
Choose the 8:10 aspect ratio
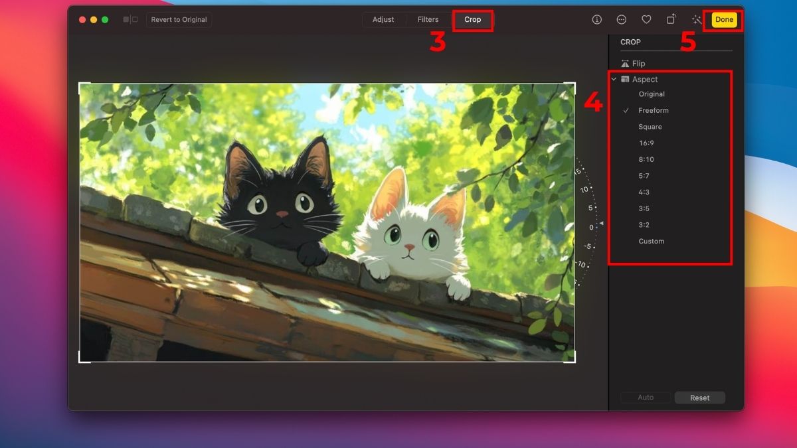pos(646,159)
